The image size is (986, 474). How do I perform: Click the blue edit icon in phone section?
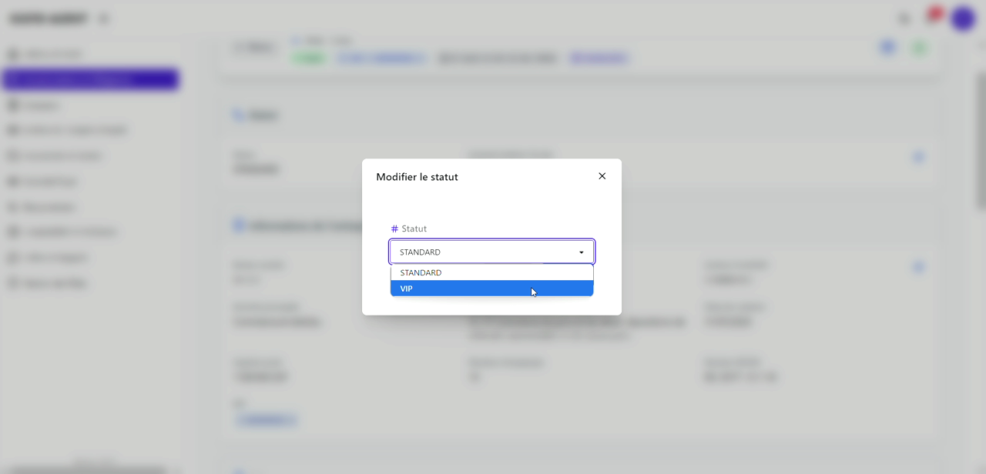click(x=918, y=157)
